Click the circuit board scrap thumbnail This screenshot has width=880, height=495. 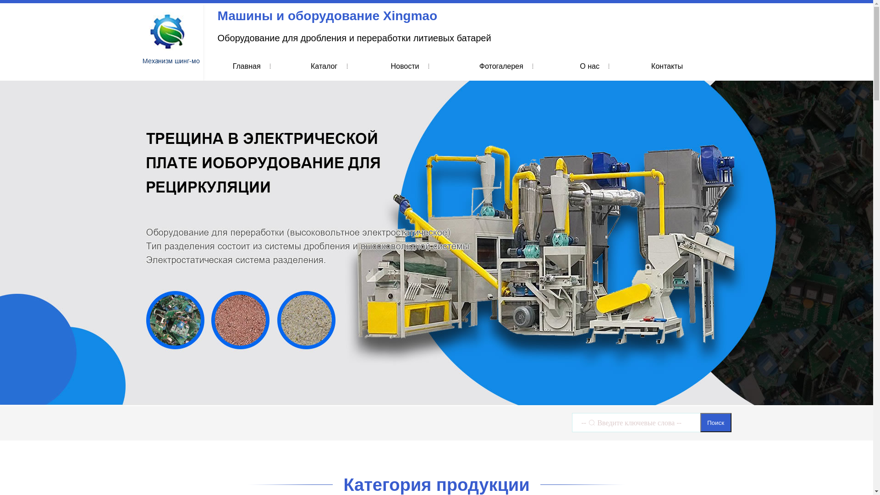(x=175, y=320)
